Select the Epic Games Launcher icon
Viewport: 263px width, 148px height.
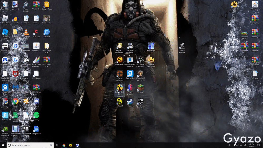[140, 103]
